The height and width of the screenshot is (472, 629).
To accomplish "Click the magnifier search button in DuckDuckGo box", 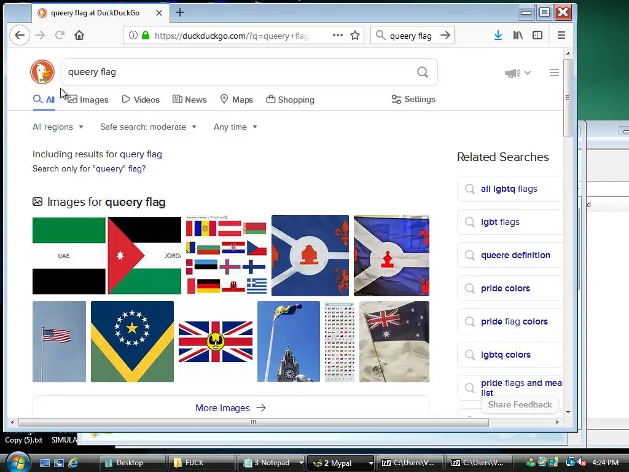I will coord(423,73).
